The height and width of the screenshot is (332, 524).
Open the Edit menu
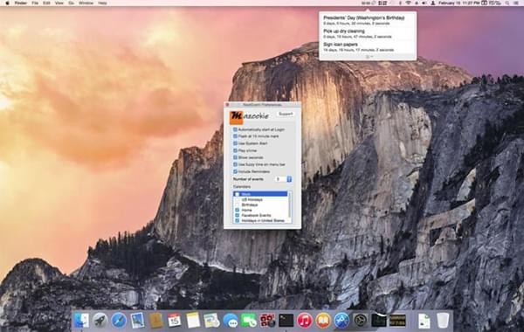[x=47, y=3]
